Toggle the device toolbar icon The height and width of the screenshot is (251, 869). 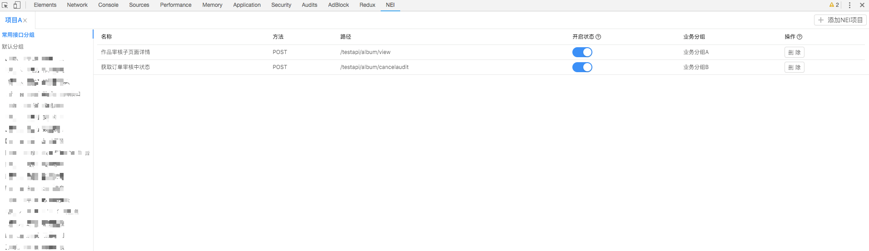pyautogui.click(x=17, y=5)
